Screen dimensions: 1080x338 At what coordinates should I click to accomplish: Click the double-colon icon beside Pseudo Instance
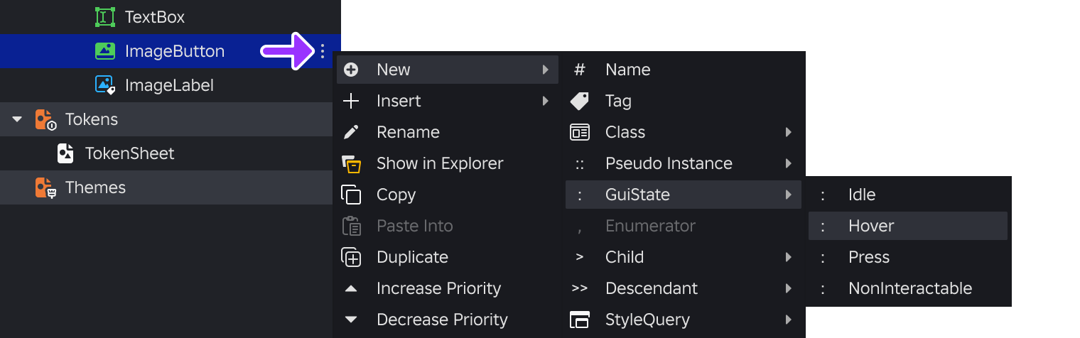point(580,163)
